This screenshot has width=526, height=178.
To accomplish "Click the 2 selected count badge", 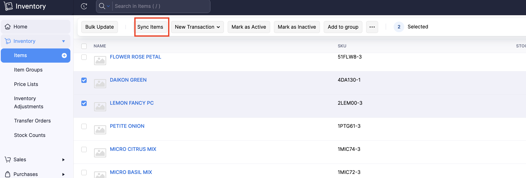I will coord(399,27).
